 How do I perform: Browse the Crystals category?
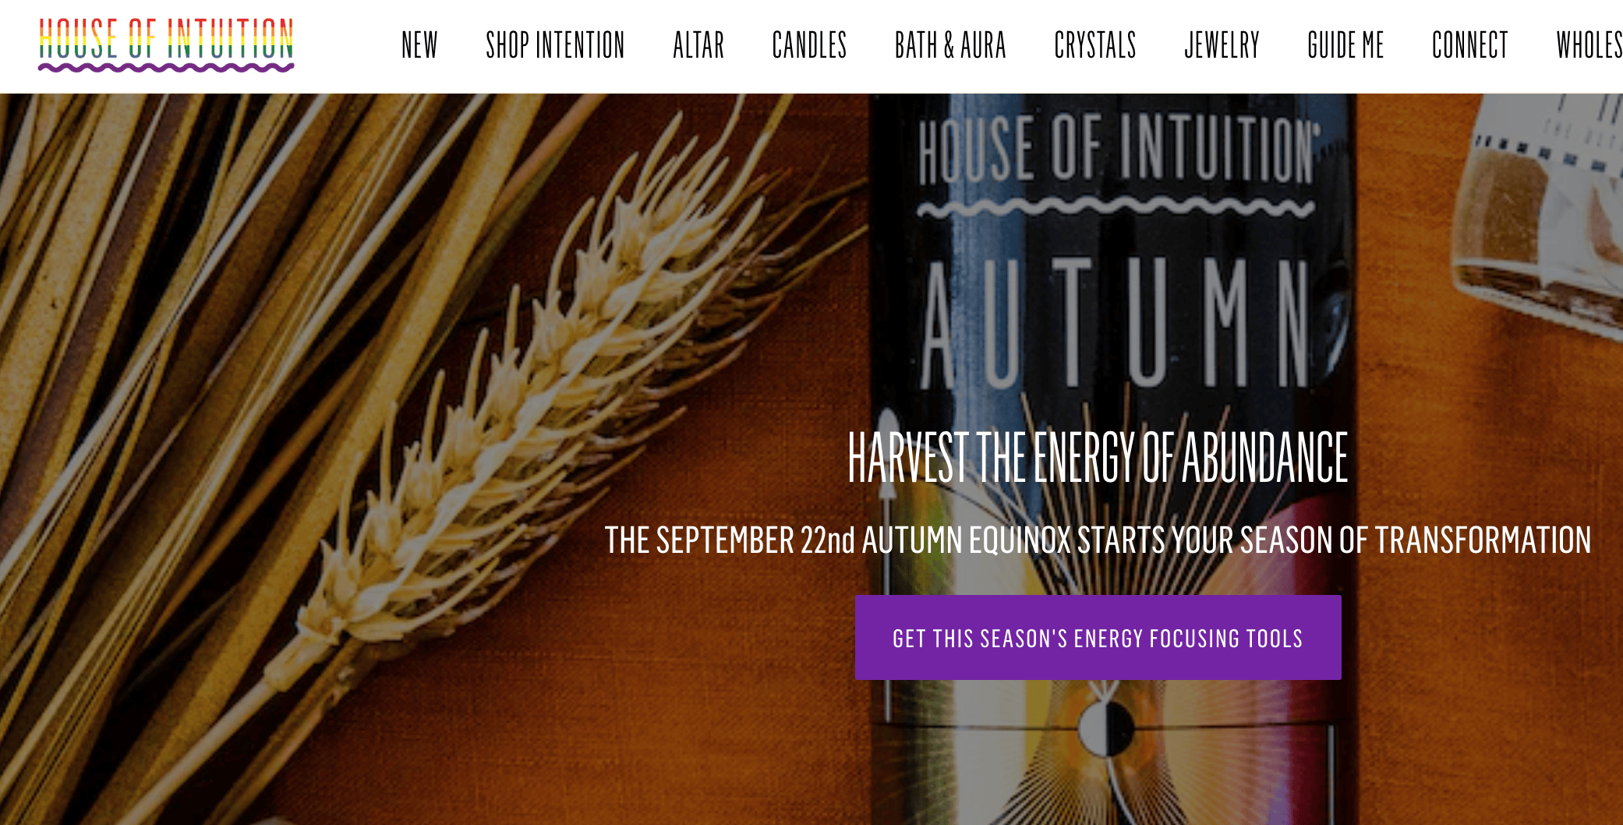(1095, 45)
